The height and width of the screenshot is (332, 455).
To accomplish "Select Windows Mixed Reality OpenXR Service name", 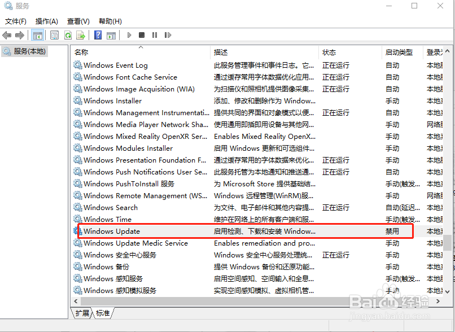I will [x=146, y=137].
